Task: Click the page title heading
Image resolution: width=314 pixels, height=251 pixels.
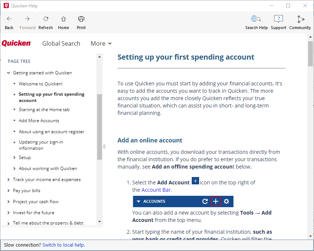Action: (x=186, y=57)
